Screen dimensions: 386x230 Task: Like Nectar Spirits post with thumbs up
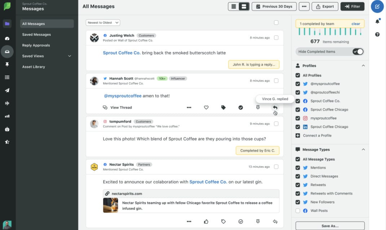(x=206, y=222)
